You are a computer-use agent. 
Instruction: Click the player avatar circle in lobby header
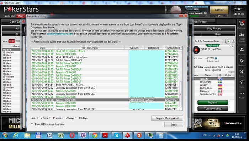[x=175, y=10]
